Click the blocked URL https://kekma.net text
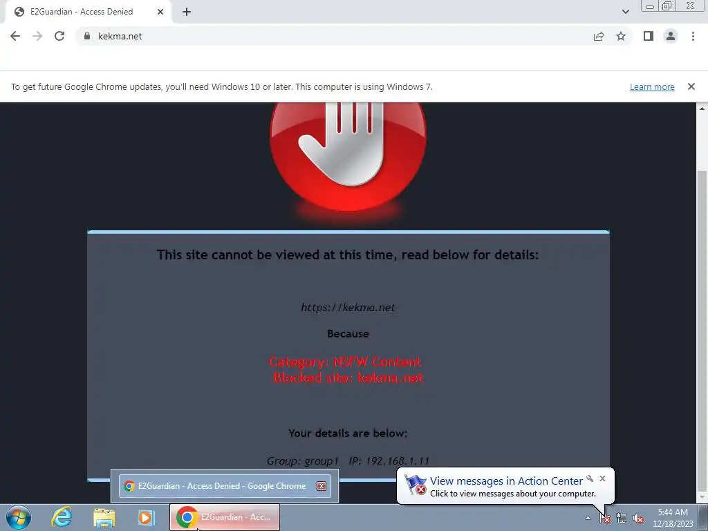Screen dimensions: 708x531 [x=348, y=308]
